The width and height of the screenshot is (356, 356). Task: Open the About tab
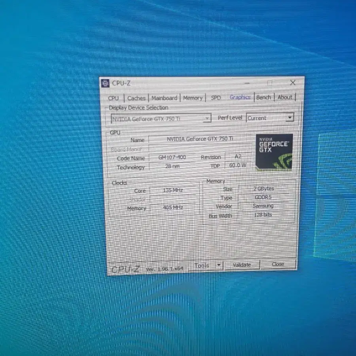285,97
